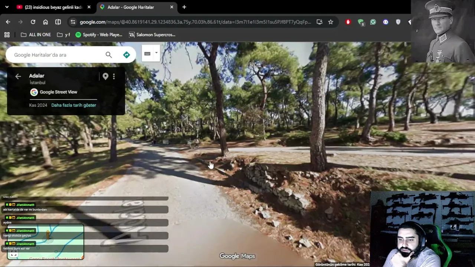
Task: Close the Adalar Google Haritalar tab
Action: coord(171,7)
